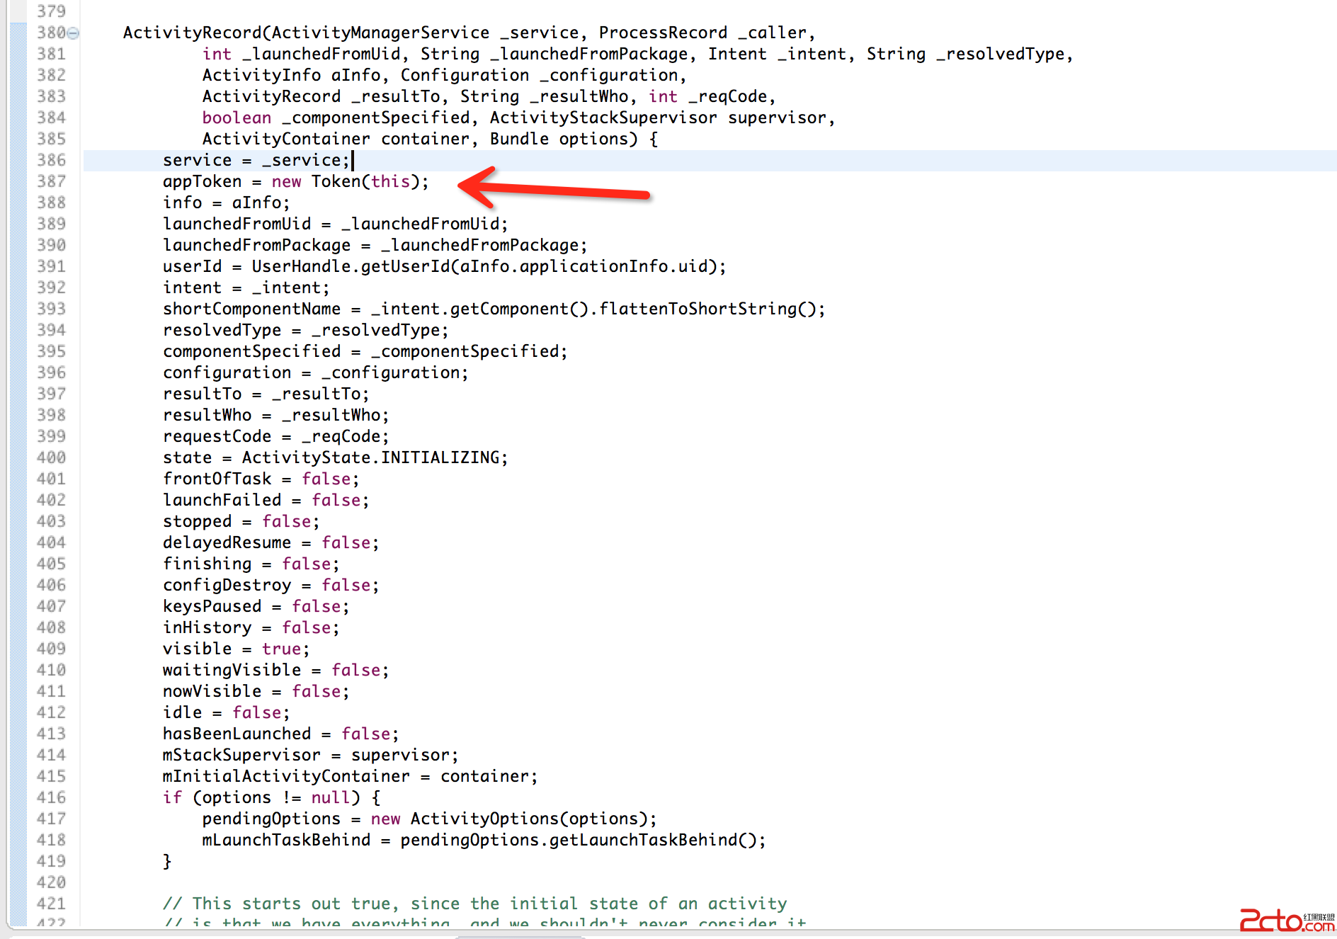Click 'flattenToShortString()' on line 393

(708, 309)
